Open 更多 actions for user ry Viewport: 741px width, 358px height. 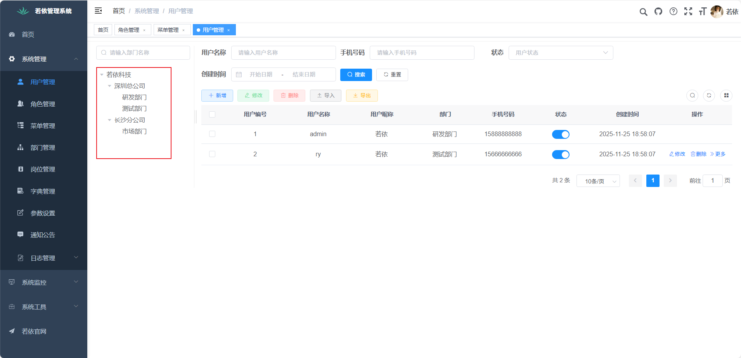(718, 154)
